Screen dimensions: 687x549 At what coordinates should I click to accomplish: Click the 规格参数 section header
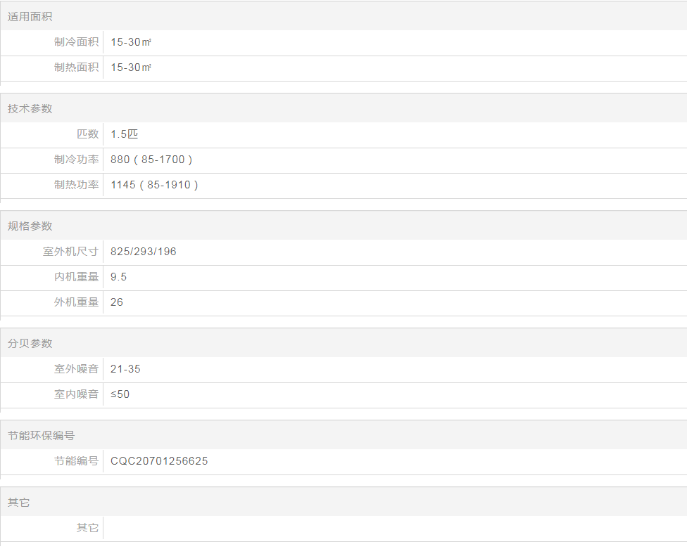pyautogui.click(x=30, y=226)
